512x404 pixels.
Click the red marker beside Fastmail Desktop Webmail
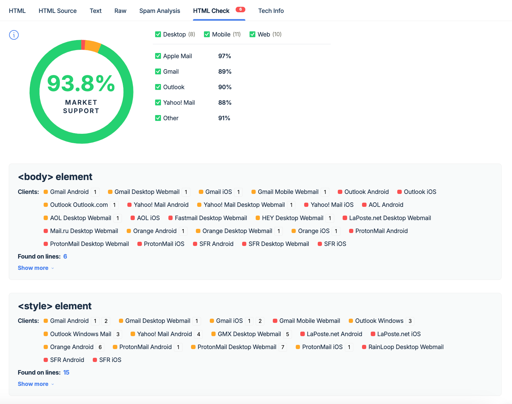[171, 218]
